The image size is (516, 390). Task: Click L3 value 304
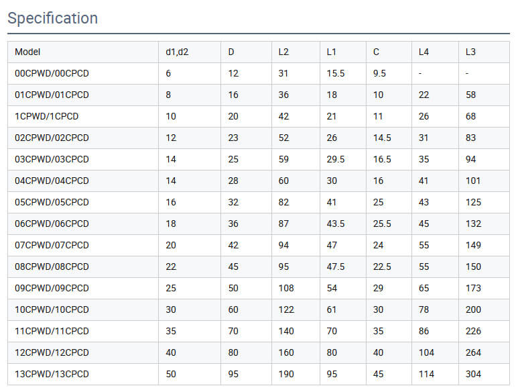click(473, 374)
